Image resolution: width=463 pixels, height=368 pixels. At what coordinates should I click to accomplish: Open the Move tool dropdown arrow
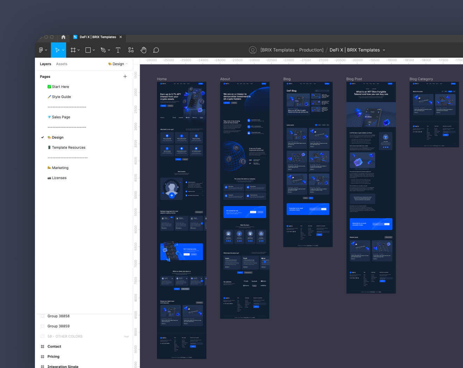(63, 50)
